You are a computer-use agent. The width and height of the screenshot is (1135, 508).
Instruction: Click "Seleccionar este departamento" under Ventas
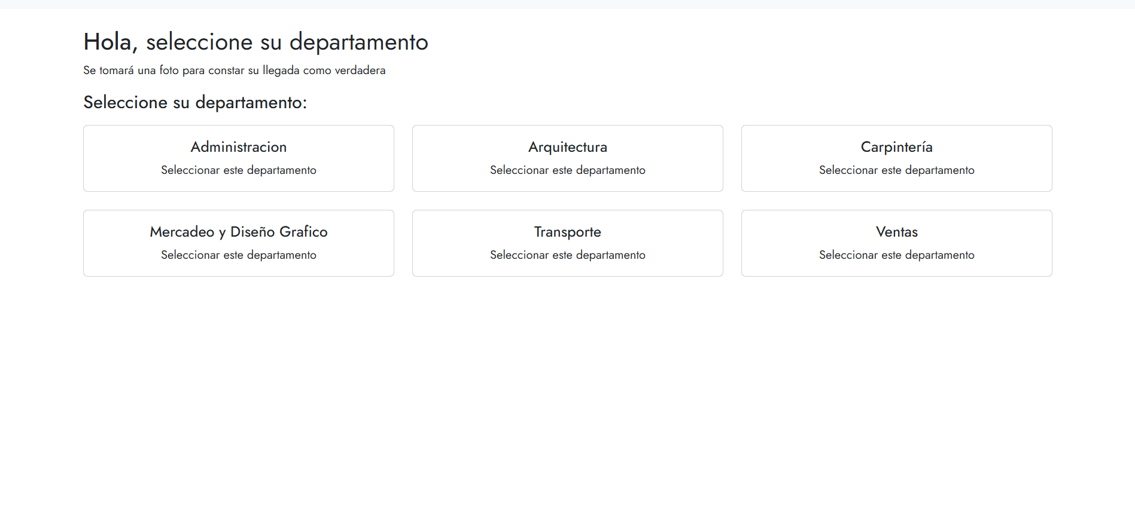point(896,255)
